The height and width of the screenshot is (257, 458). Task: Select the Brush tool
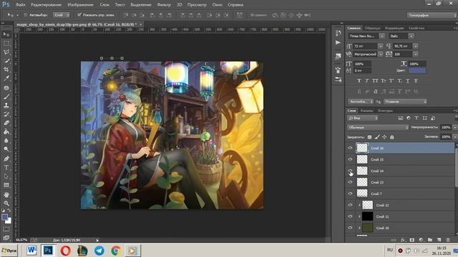tap(6, 96)
